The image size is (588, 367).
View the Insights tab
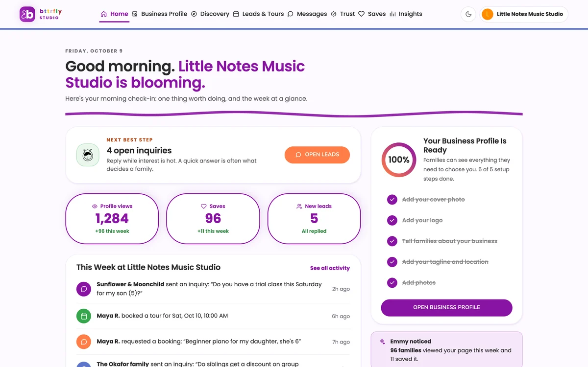coord(406,14)
